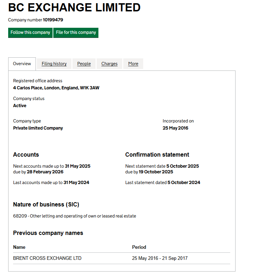Open the Filing history tab
Screen dimensions: 259x278
54,64
